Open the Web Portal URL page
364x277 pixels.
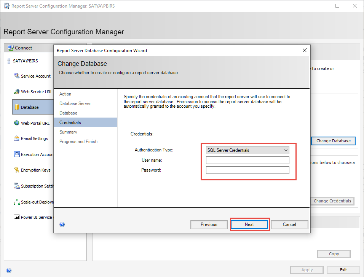point(35,123)
